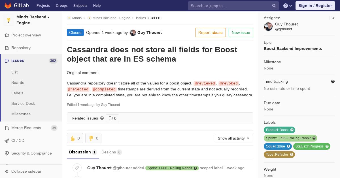
Task: Click the issue number #1110 breadcrumb
Action: click(156, 18)
